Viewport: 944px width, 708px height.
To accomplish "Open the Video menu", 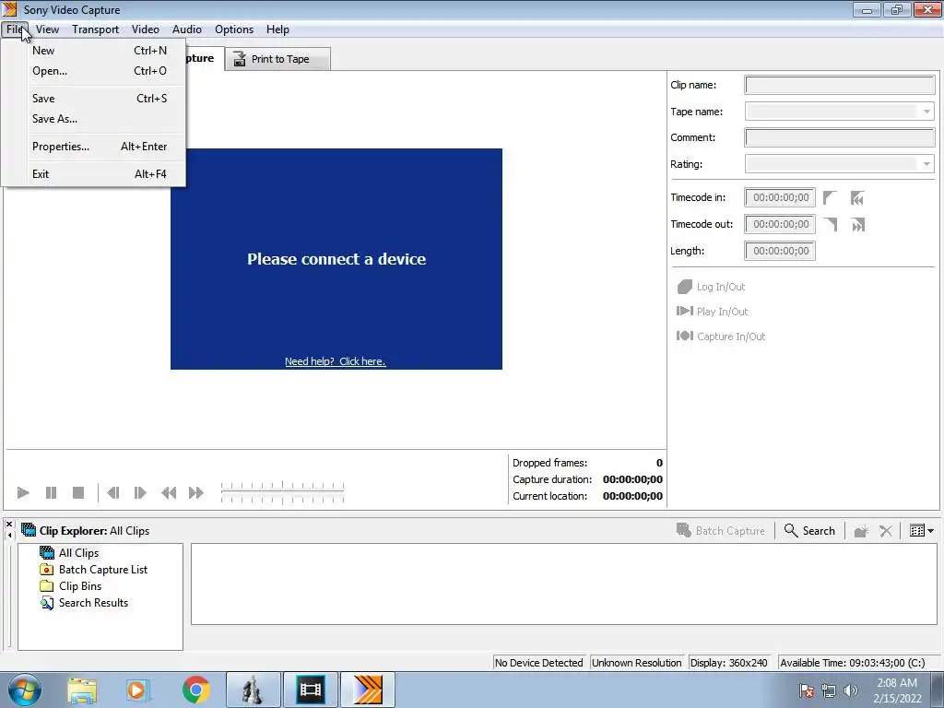I will coord(145,29).
